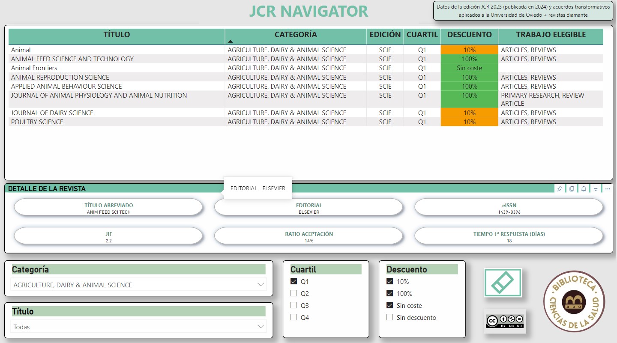Image resolution: width=617 pixels, height=343 pixels.
Task: Click the Creative Commons license badge
Action: click(x=505, y=321)
